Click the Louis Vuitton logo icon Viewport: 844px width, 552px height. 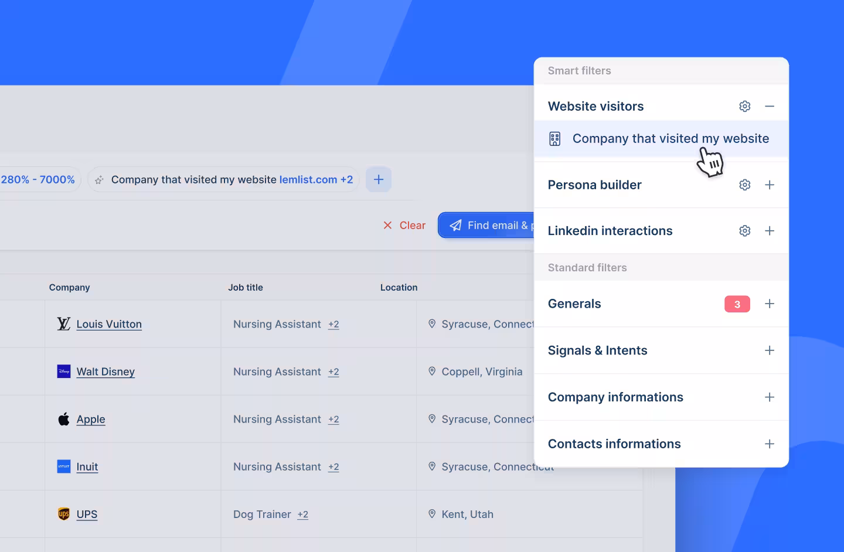click(x=64, y=324)
